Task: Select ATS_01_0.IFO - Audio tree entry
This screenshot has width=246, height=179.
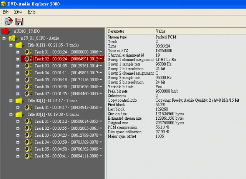Action: (40, 38)
